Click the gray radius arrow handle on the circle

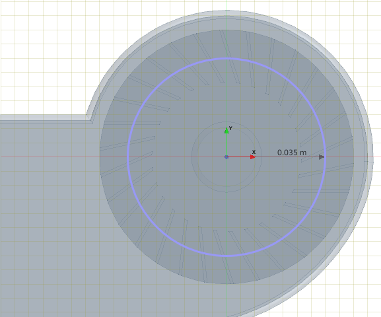coord(322,157)
